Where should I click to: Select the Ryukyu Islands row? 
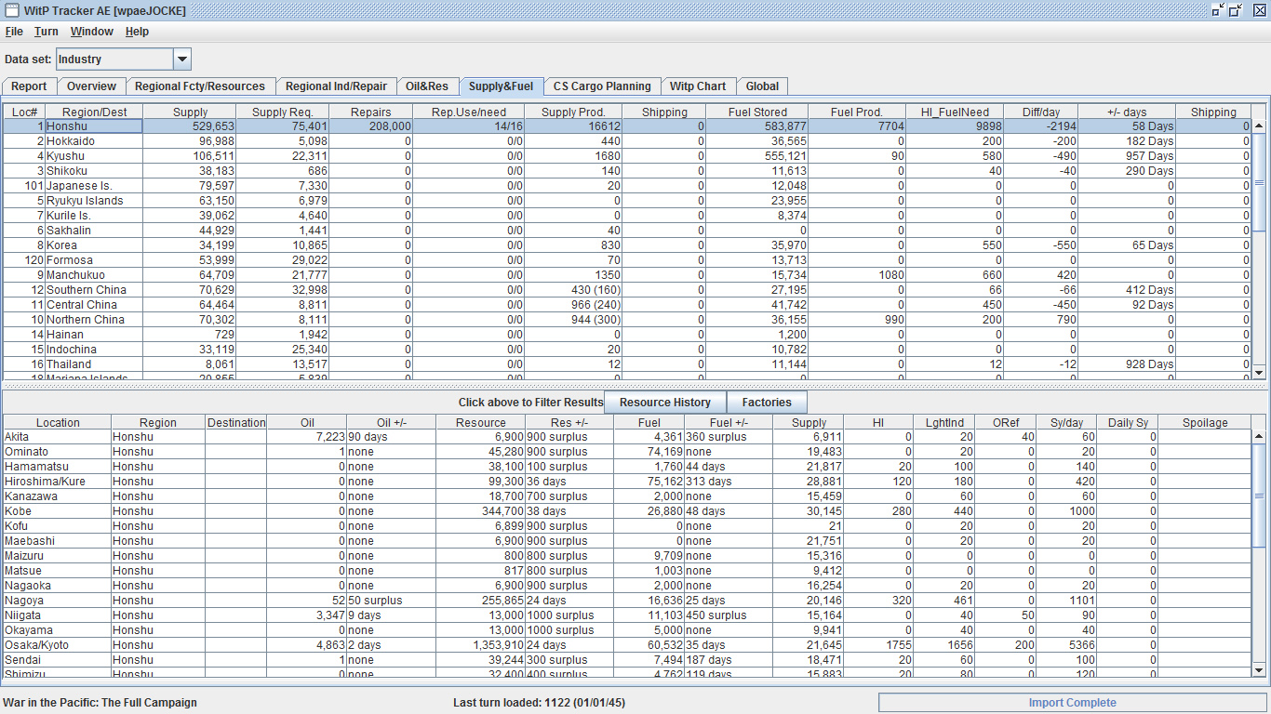click(x=628, y=201)
